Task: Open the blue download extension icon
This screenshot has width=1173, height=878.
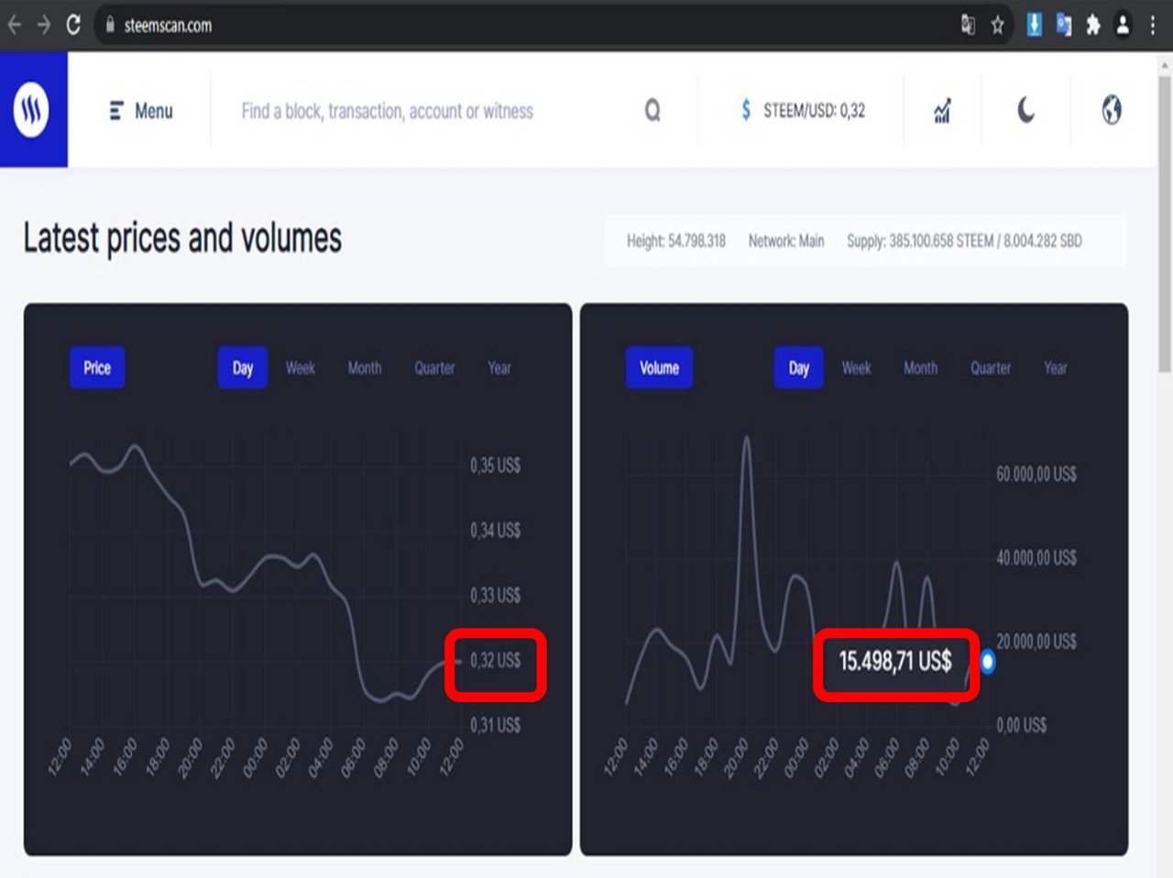Action: 1034,25
